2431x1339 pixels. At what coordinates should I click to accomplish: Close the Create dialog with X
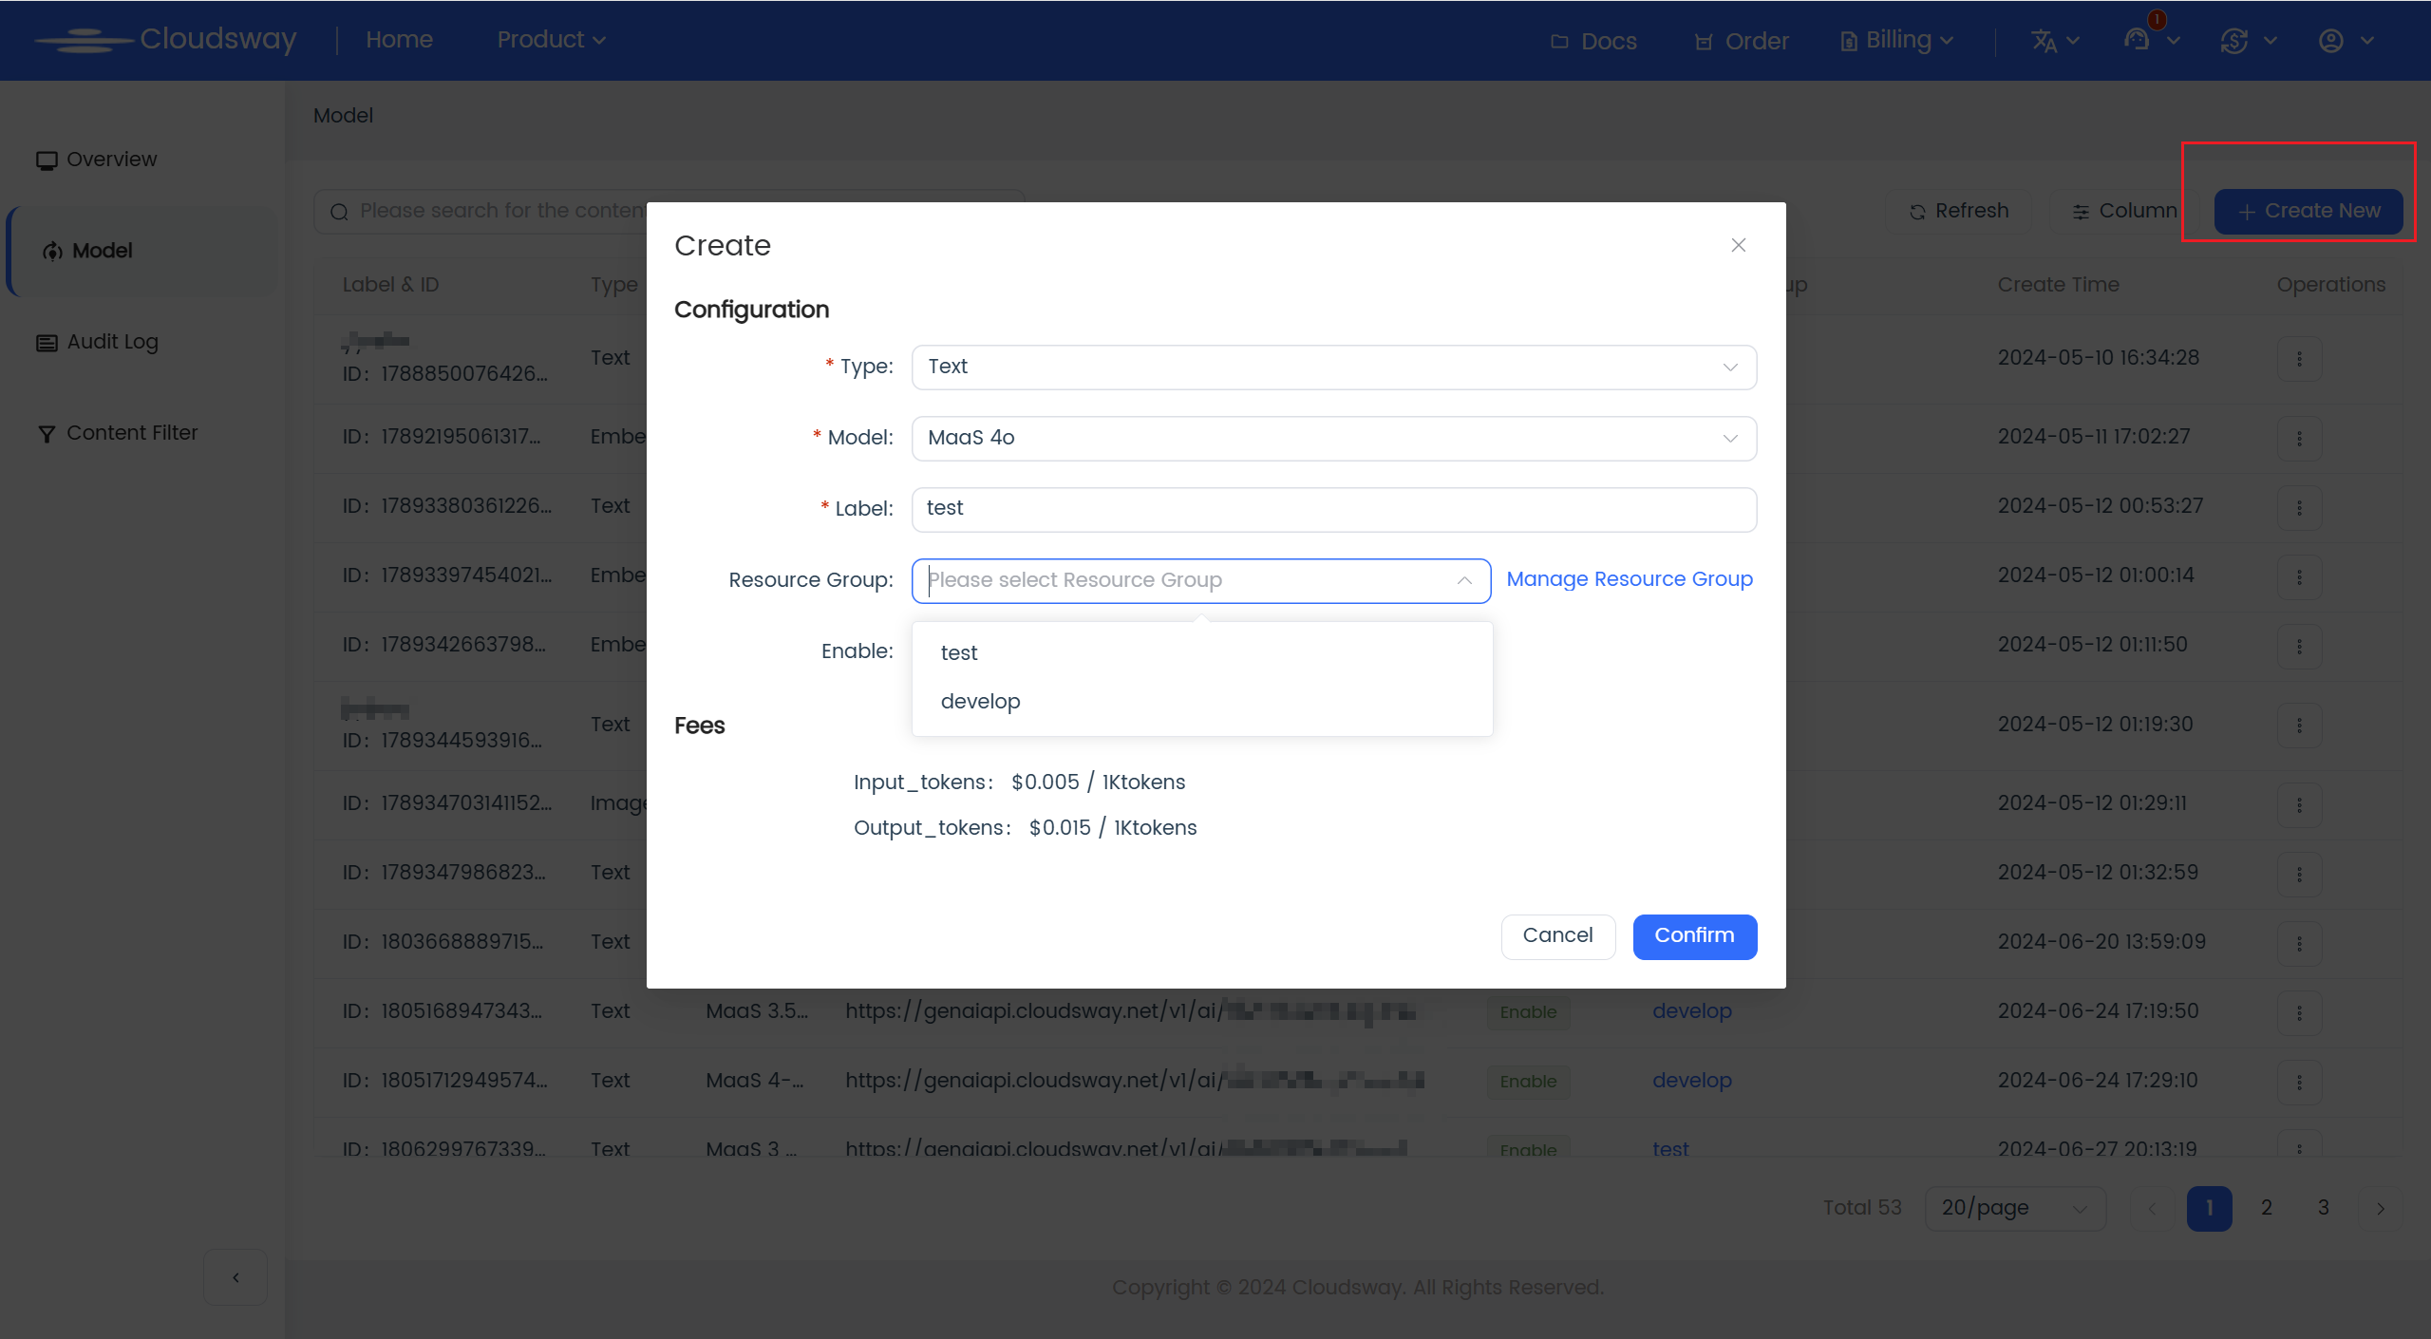[1738, 245]
